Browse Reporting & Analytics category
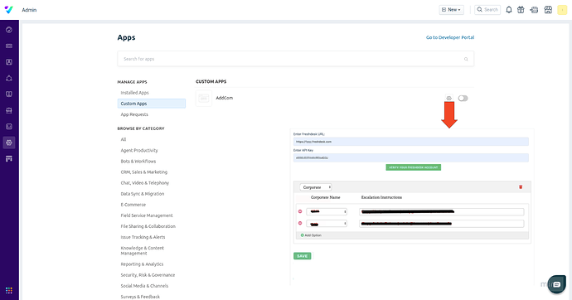 click(x=142, y=264)
